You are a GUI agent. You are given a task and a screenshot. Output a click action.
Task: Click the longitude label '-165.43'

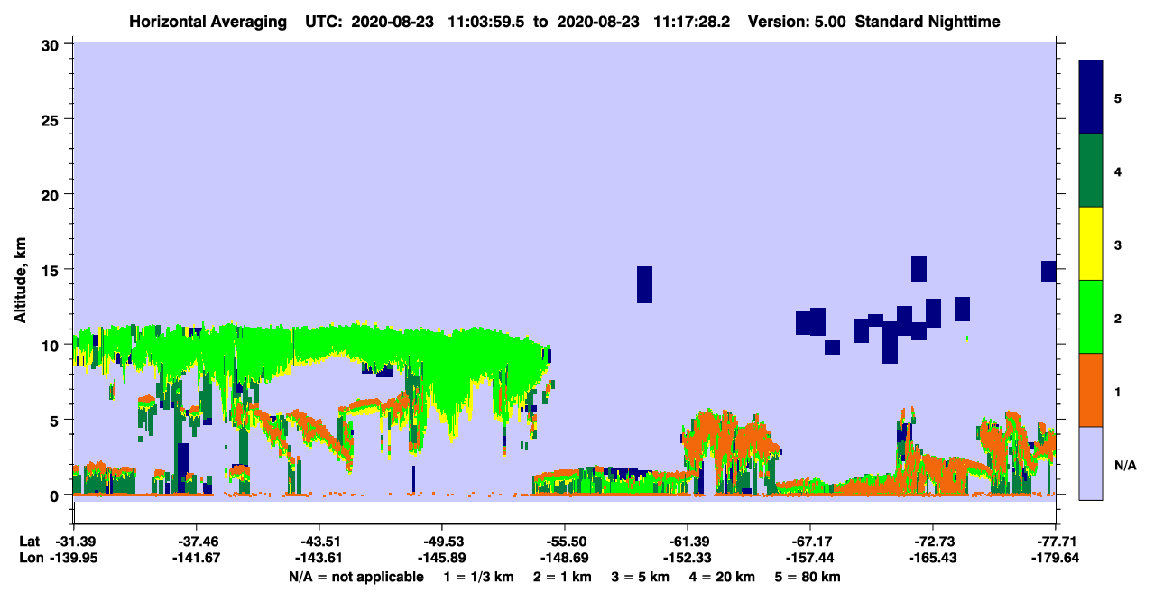pos(932,558)
